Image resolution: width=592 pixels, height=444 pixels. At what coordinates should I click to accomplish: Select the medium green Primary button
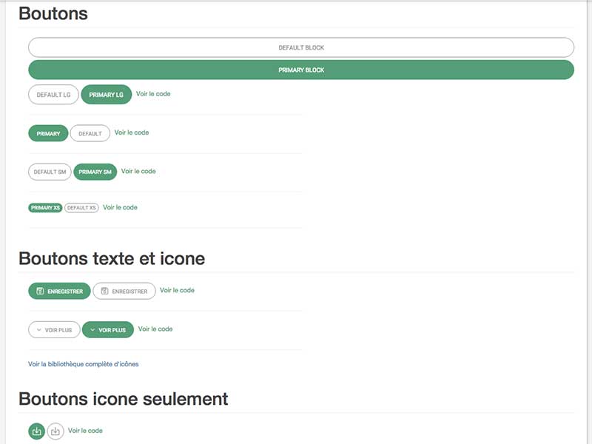click(x=48, y=133)
